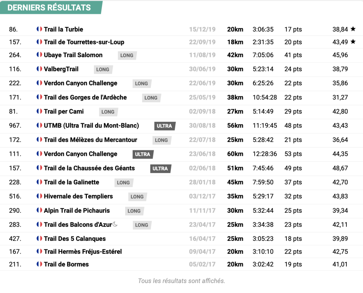Open Trail Hermès Fréjus-Estérel race page
The width and height of the screenshot is (363, 293).
83,251
